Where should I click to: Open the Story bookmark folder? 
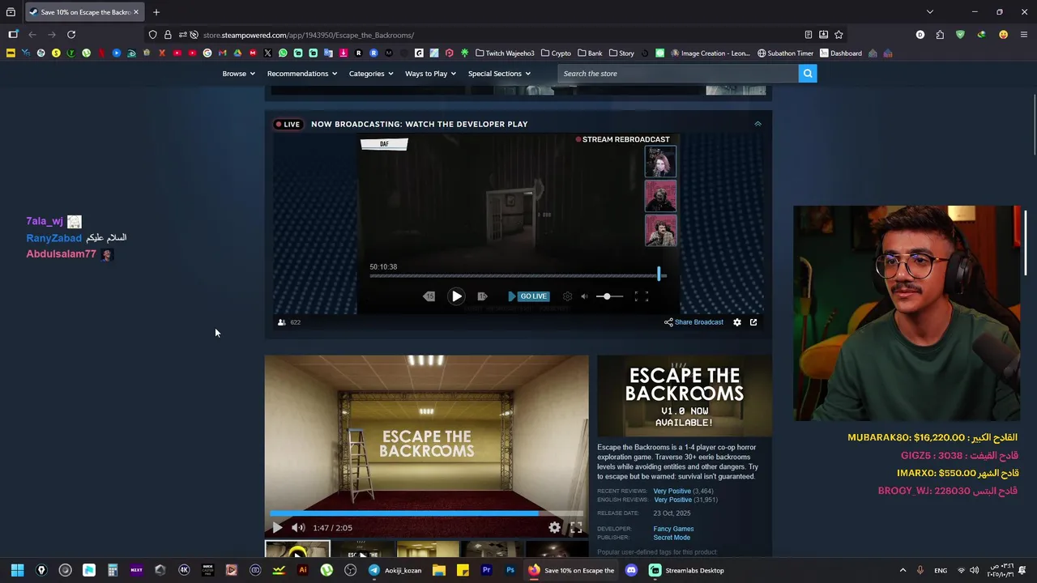point(621,53)
